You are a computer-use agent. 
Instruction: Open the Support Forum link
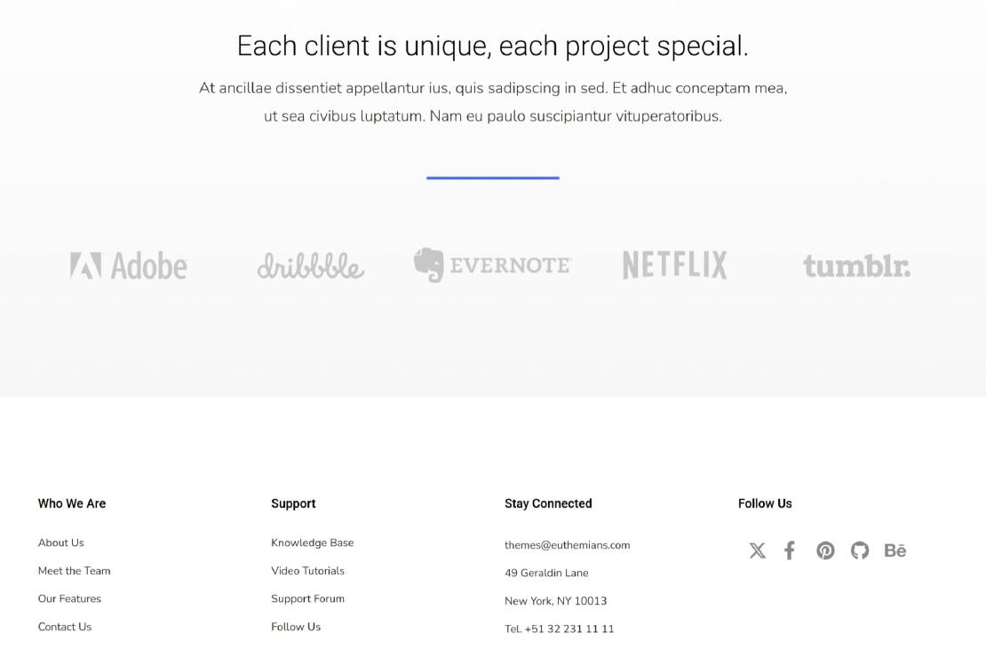pyautogui.click(x=307, y=598)
